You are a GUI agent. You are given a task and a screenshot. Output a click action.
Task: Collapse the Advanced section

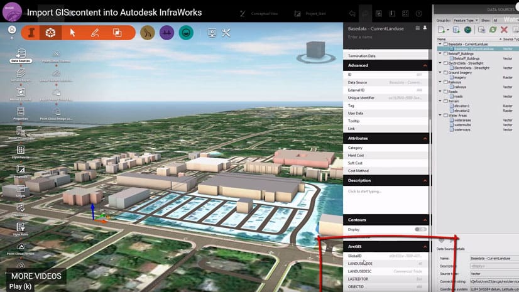(425, 65)
